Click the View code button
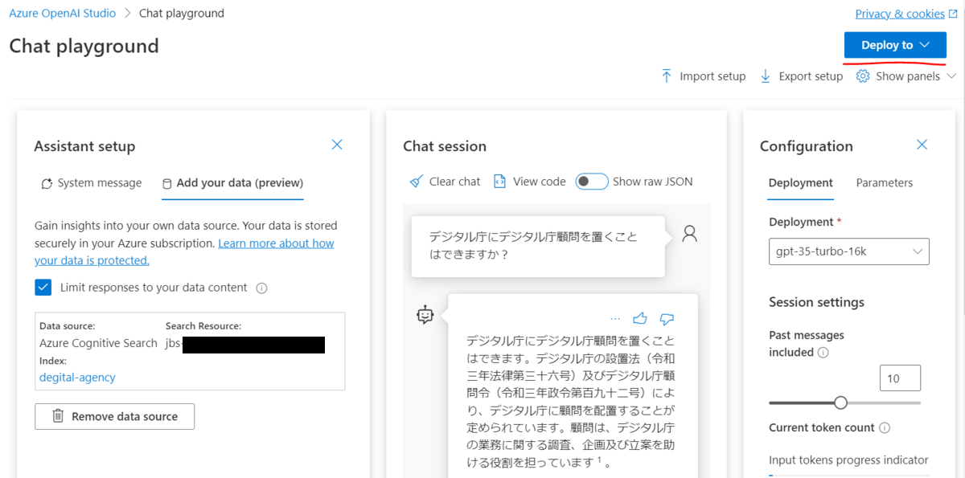 (x=529, y=182)
